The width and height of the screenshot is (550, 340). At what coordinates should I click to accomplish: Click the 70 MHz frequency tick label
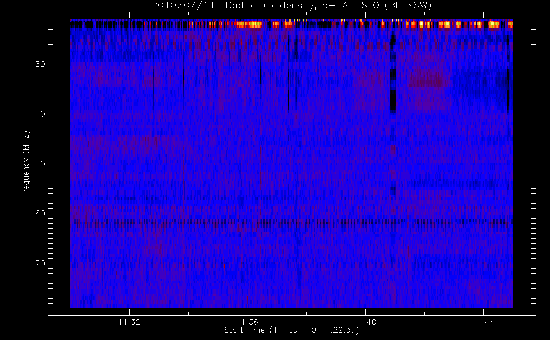(x=40, y=263)
